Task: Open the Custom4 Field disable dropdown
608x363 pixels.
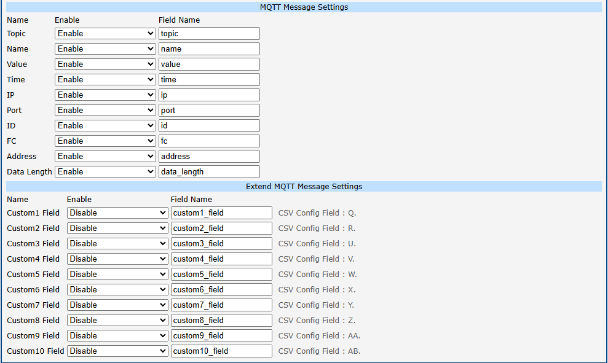Action: [117, 259]
